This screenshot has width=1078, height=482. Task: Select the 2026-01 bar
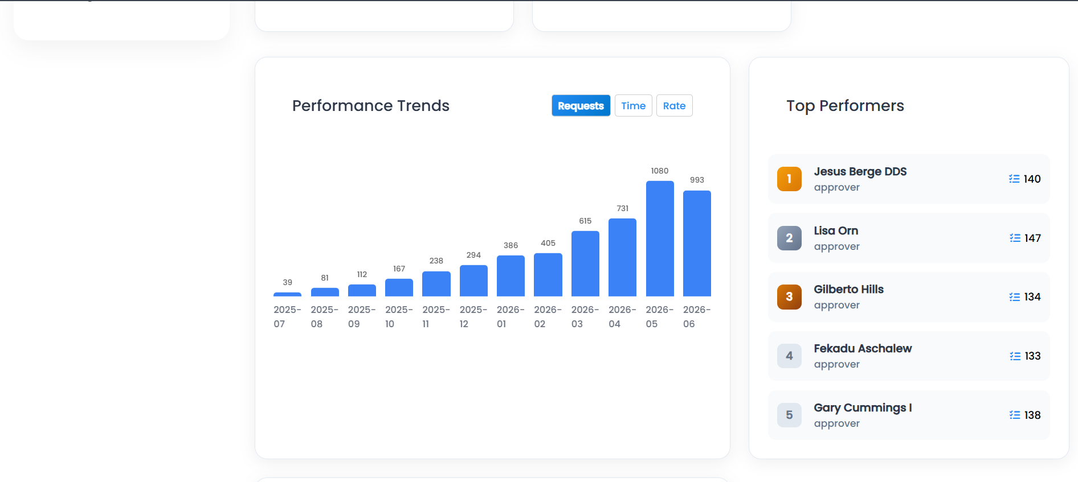tap(511, 276)
